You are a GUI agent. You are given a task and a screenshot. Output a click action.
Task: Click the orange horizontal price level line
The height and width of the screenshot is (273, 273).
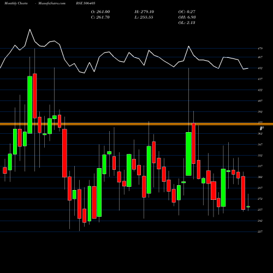(x=136, y=124)
